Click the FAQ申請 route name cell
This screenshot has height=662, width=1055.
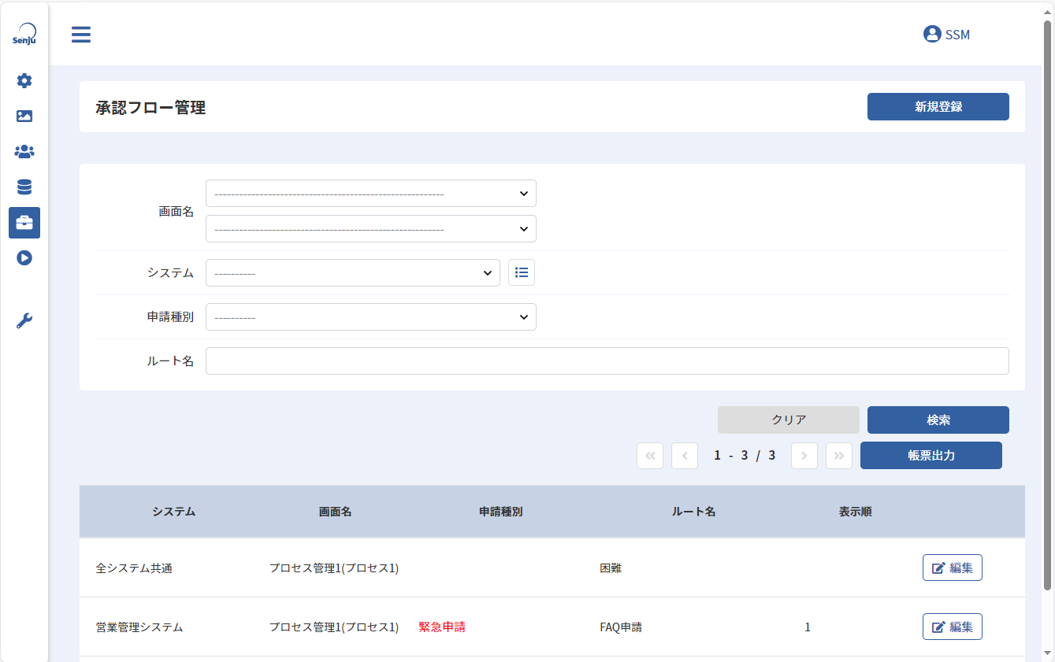(x=621, y=627)
